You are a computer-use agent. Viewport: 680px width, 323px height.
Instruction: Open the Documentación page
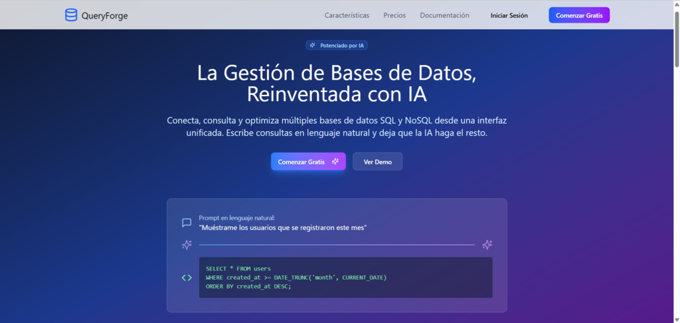tap(444, 15)
